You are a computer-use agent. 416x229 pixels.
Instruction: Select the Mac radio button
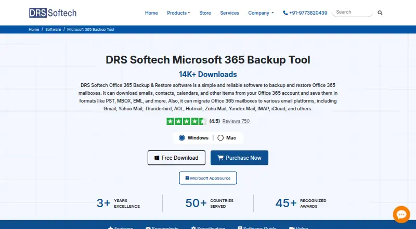point(220,138)
